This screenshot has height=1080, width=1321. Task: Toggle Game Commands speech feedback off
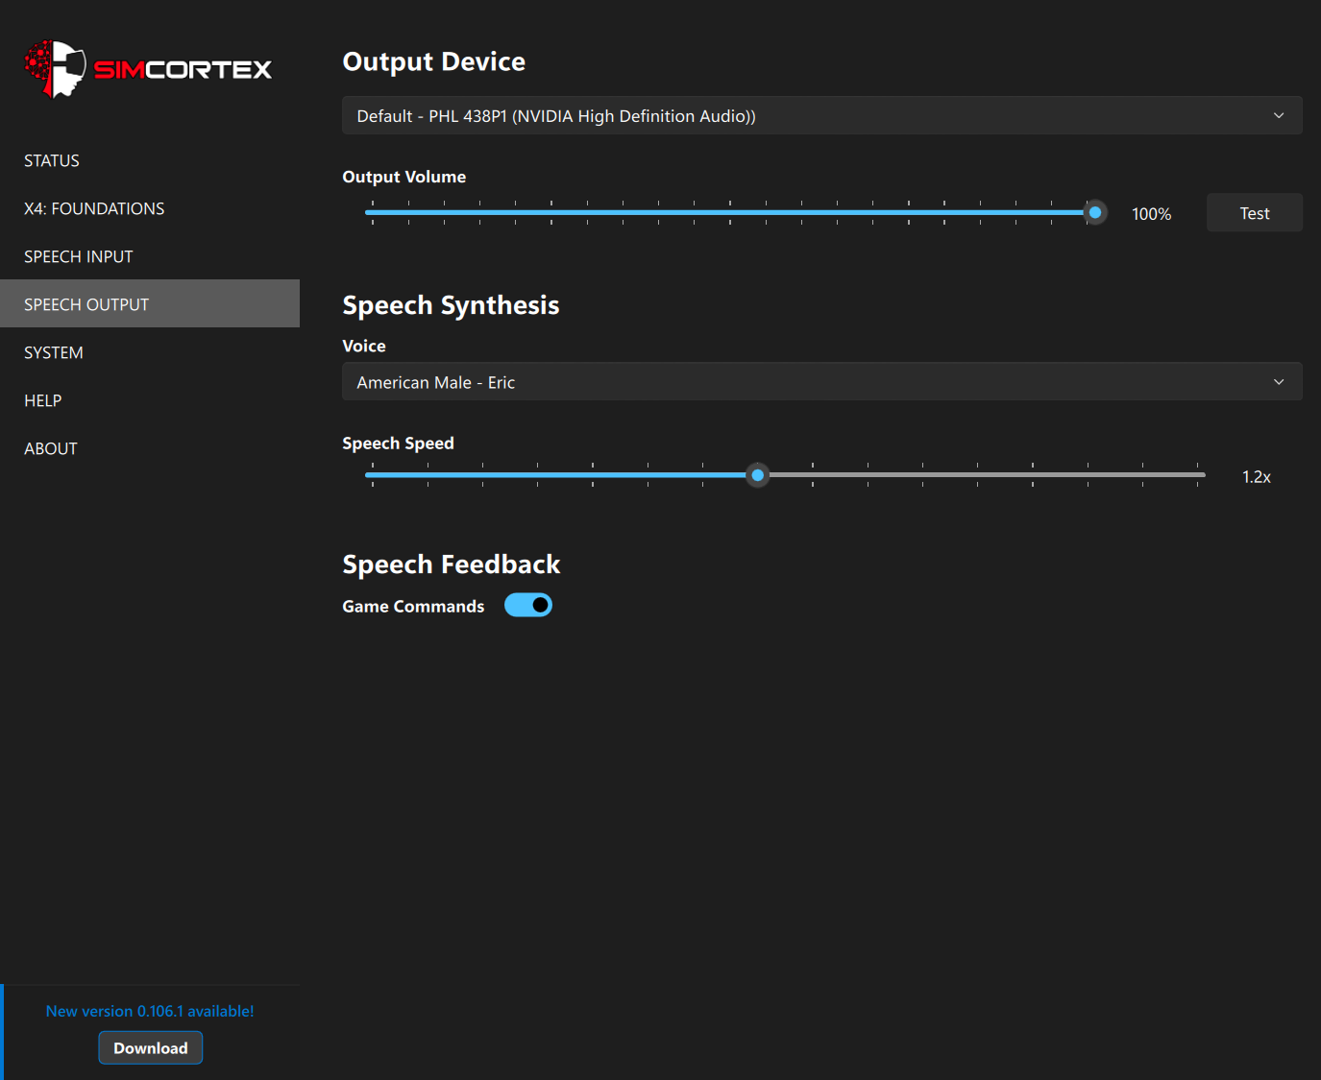tap(528, 605)
